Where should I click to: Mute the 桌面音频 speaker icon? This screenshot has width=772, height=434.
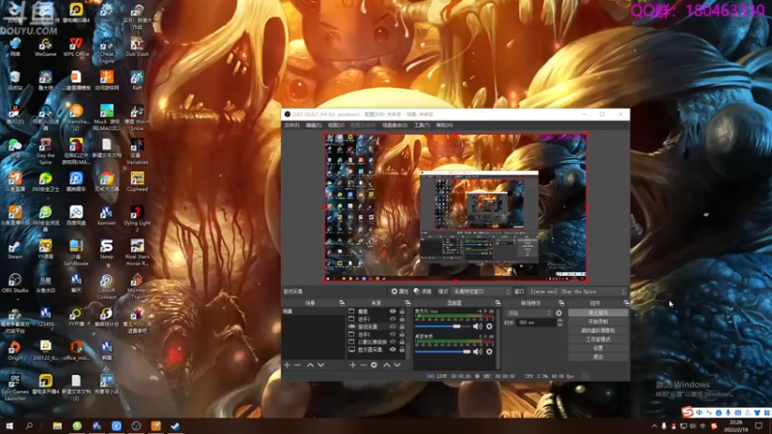coord(477,351)
